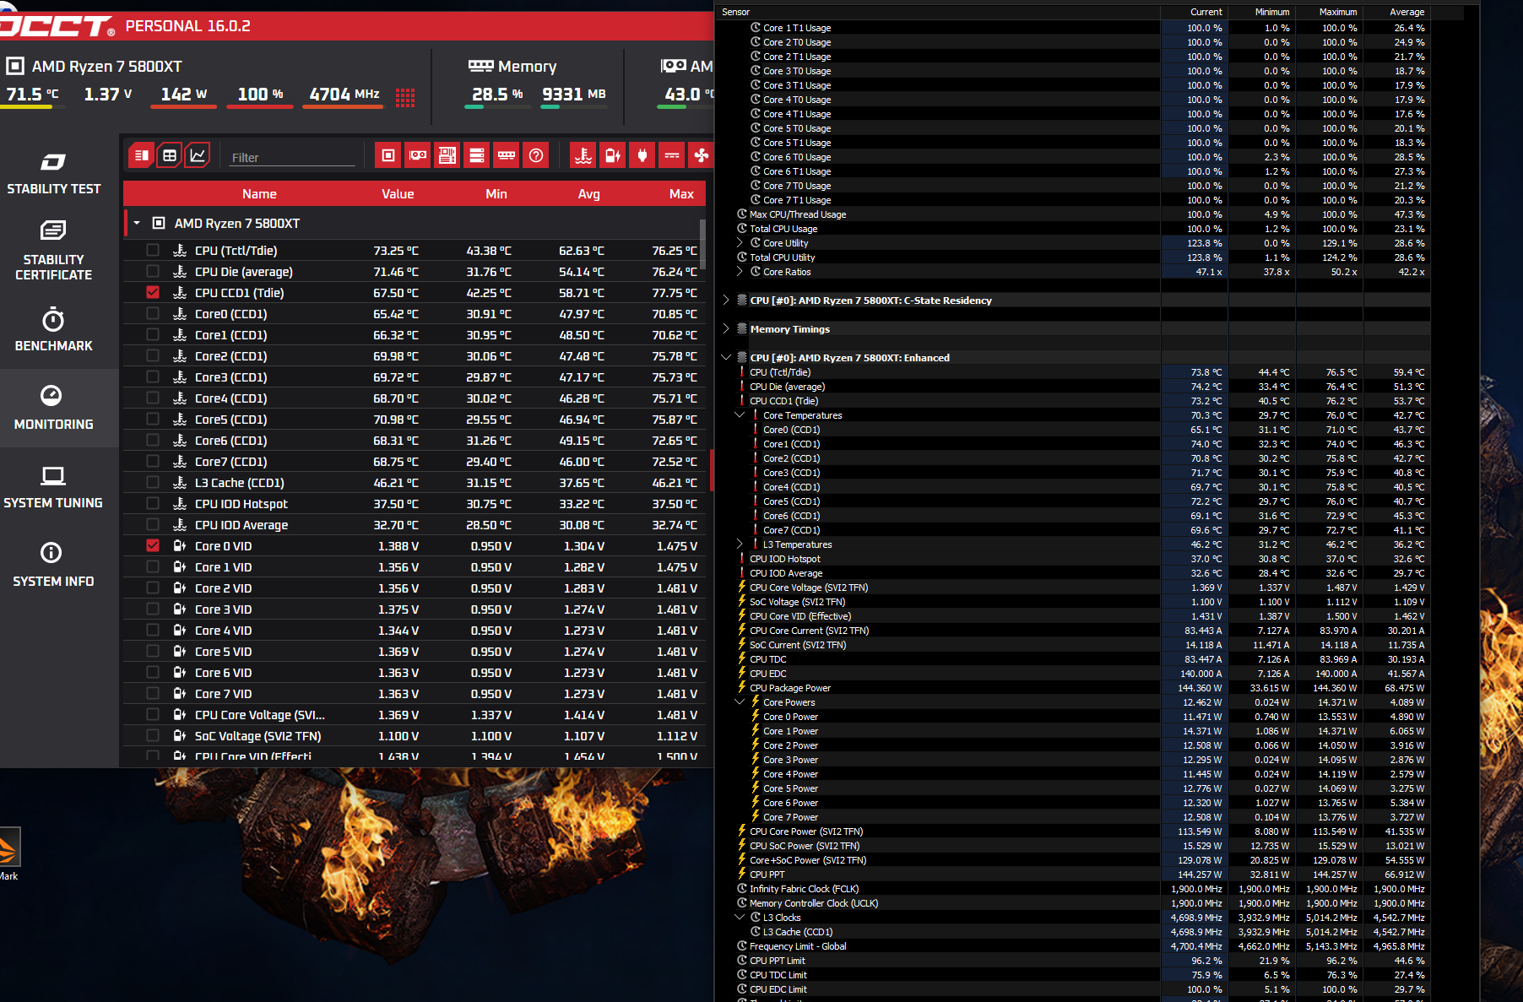The width and height of the screenshot is (1523, 1002).
Task: Expand the Memory Timings section in HWiNFO
Action: click(726, 329)
